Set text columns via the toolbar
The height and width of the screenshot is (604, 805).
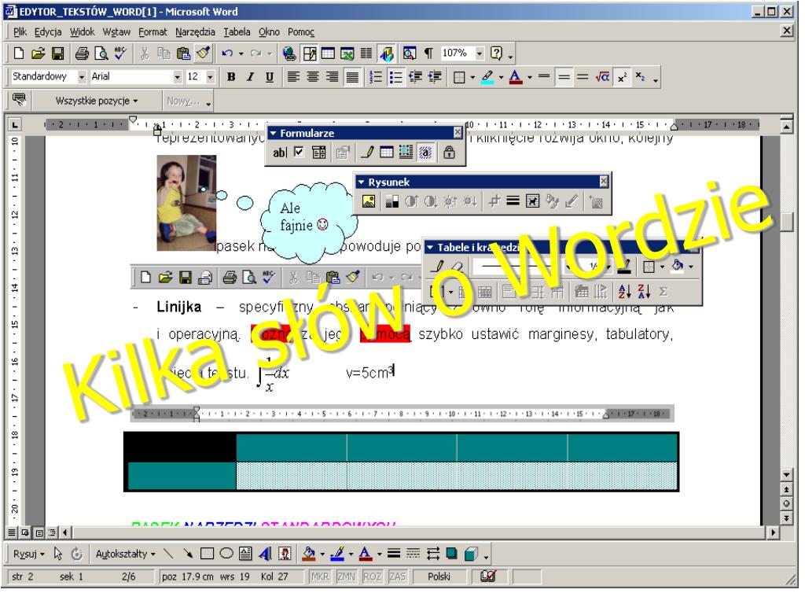point(366,53)
